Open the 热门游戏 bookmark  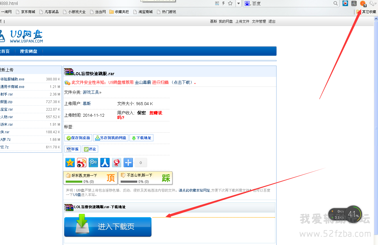166,12
